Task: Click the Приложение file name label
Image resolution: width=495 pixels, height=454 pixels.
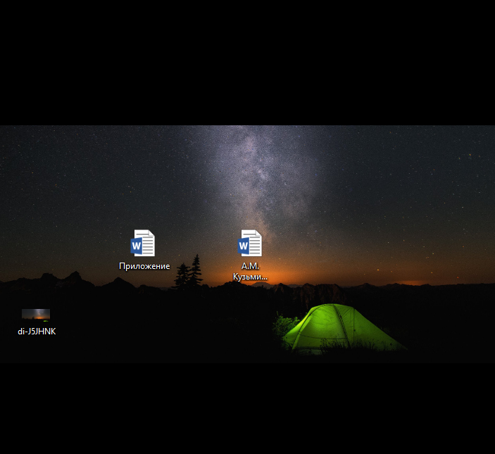Action: pyautogui.click(x=144, y=266)
